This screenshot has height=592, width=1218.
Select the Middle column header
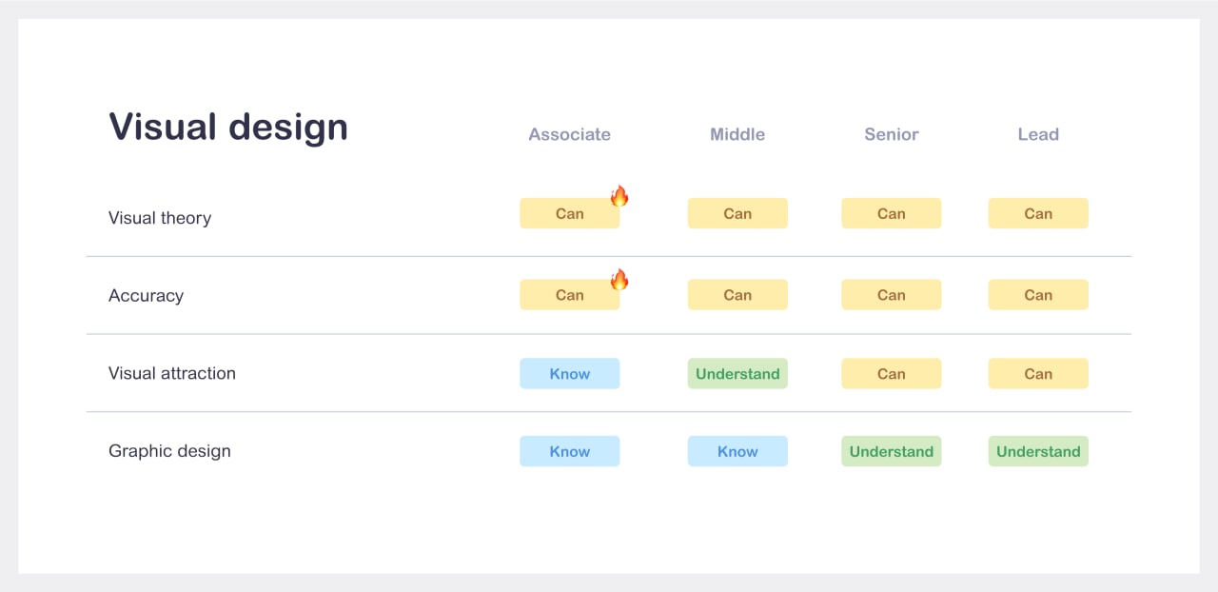(737, 134)
